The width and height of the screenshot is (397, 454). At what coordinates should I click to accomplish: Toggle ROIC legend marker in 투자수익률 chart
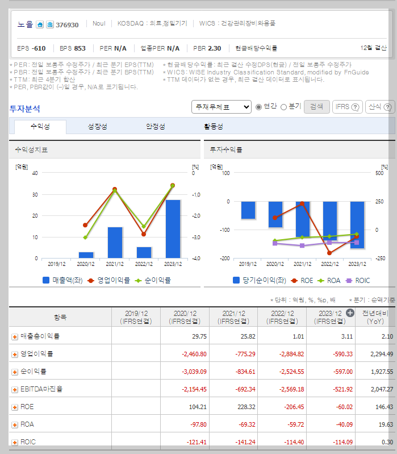point(349,281)
